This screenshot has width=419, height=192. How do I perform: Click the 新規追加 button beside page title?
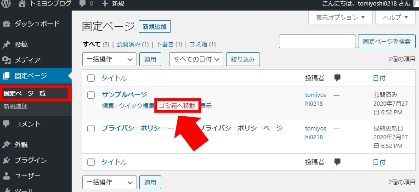[x=155, y=27]
